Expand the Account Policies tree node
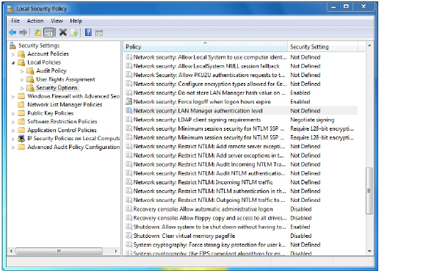The height and width of the screenshot is (279, 423). tap(13, 54)
